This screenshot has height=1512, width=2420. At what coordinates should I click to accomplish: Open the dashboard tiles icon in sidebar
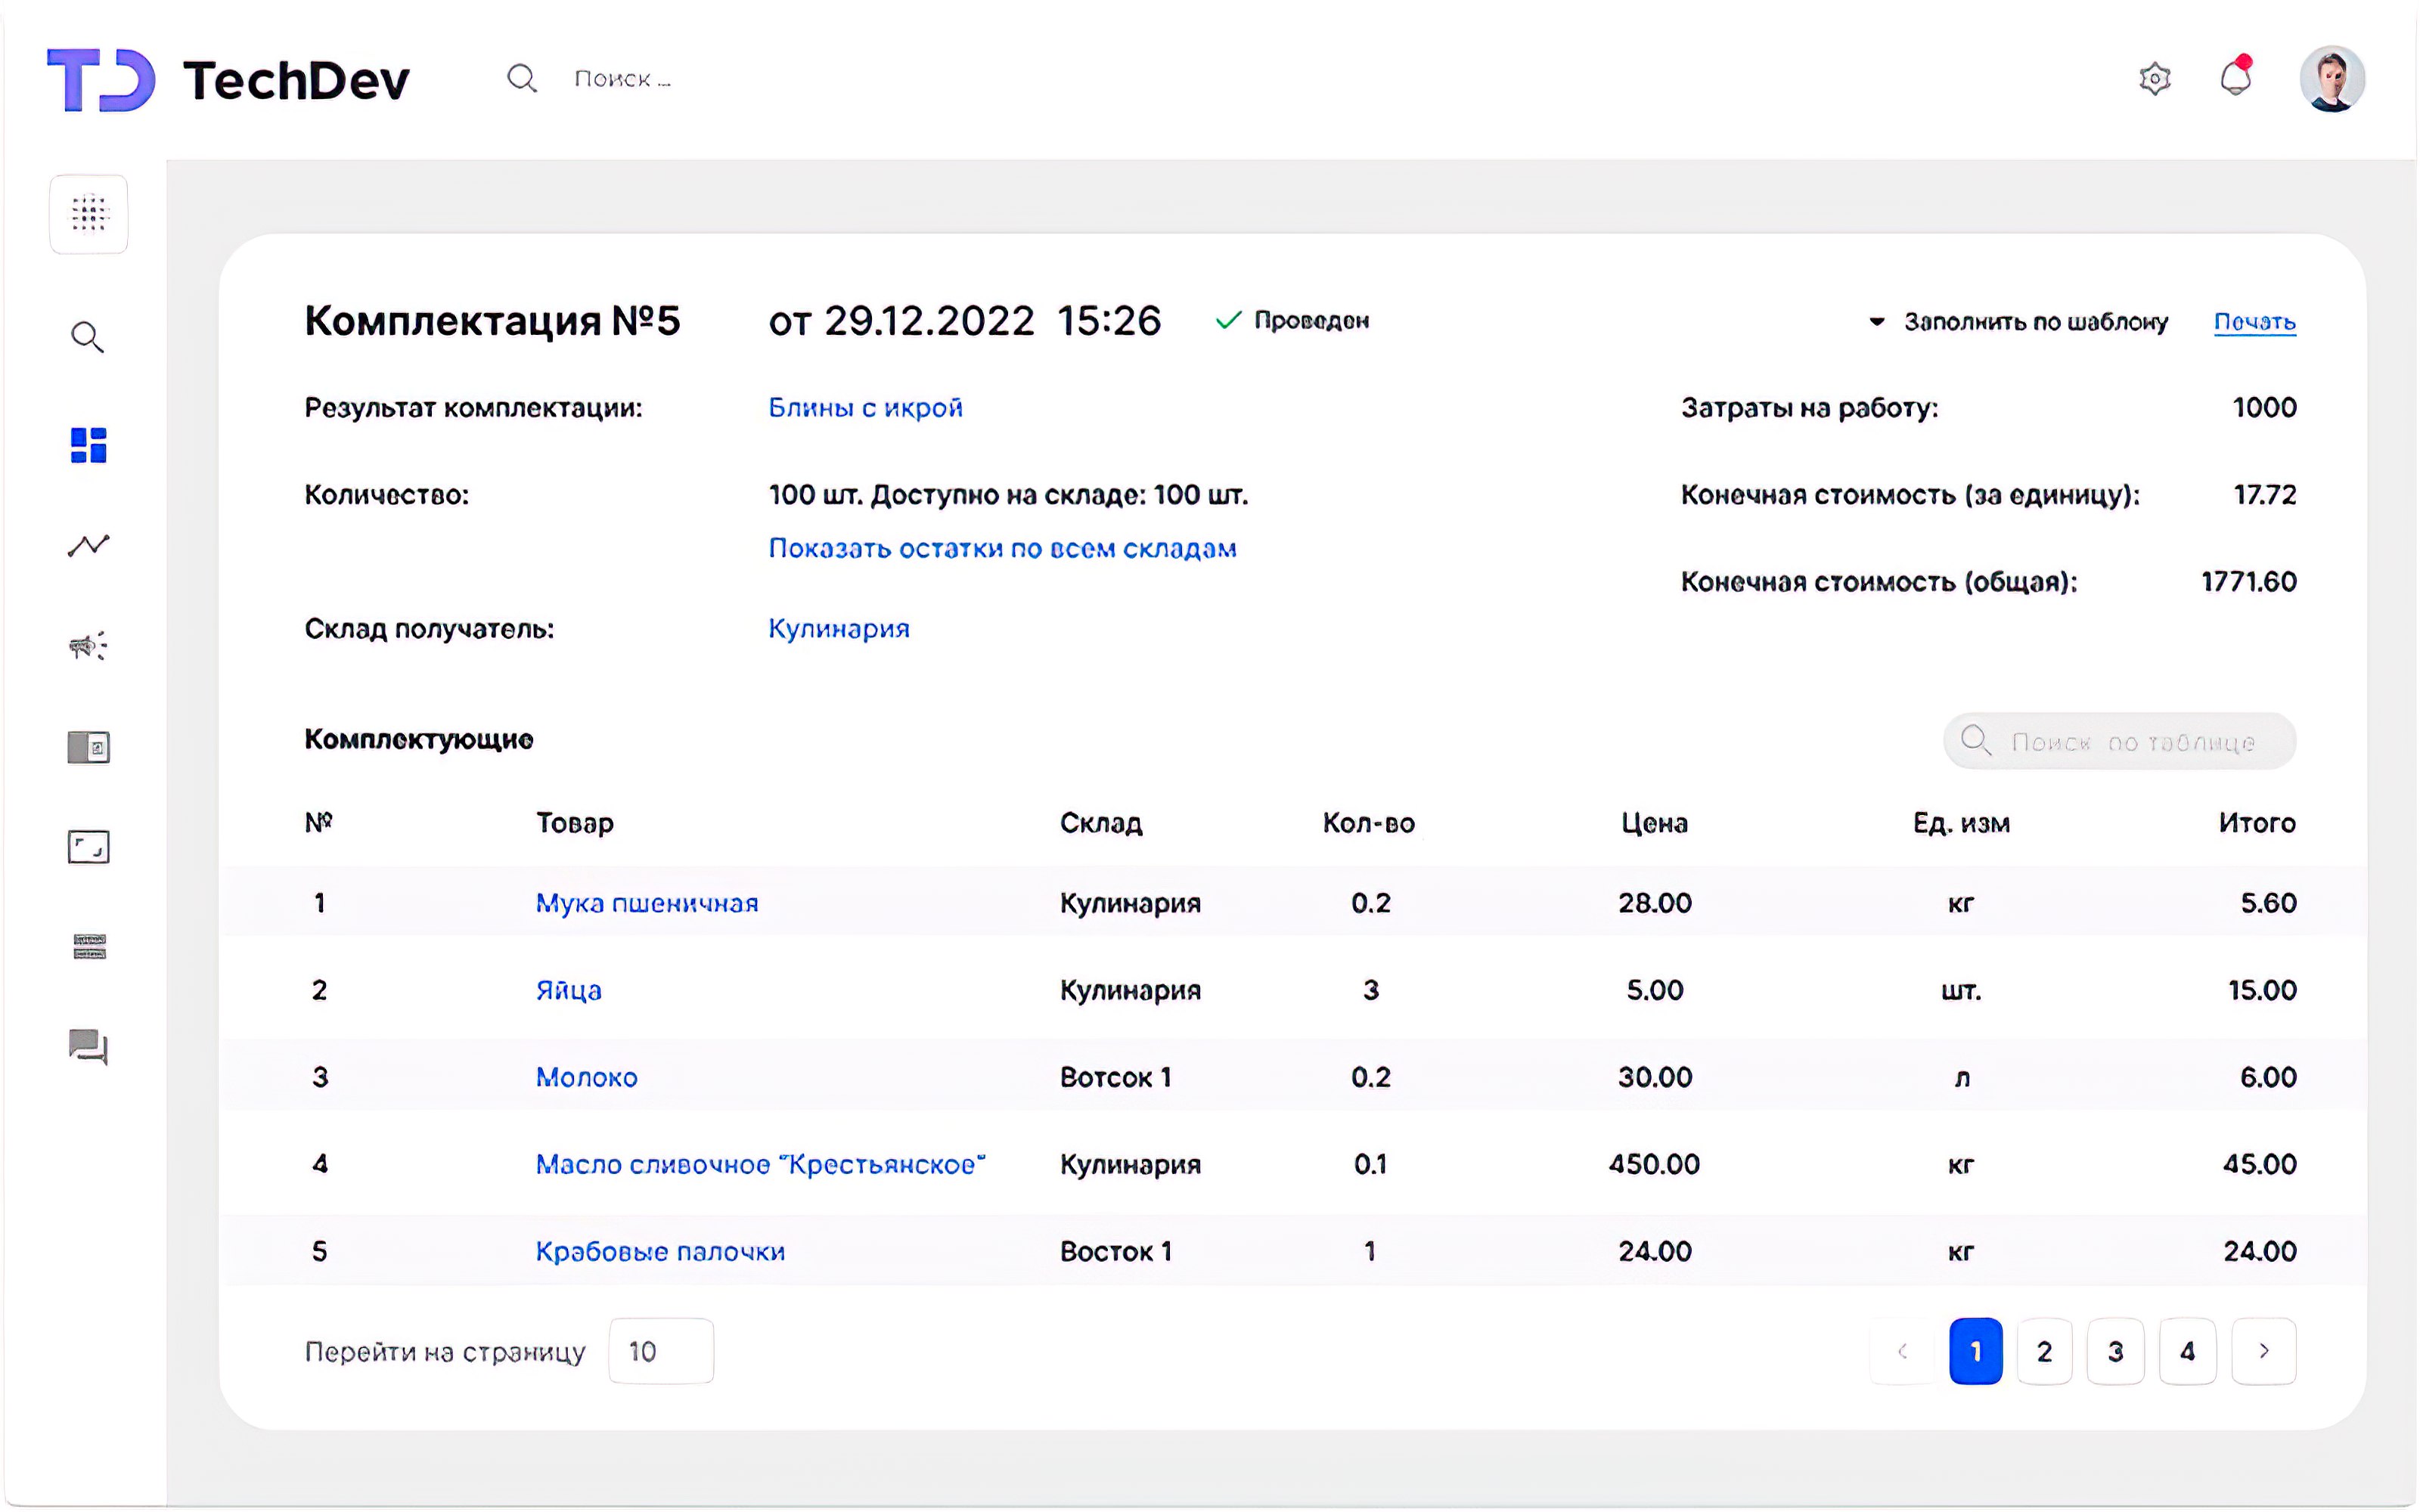pos(88,445)
